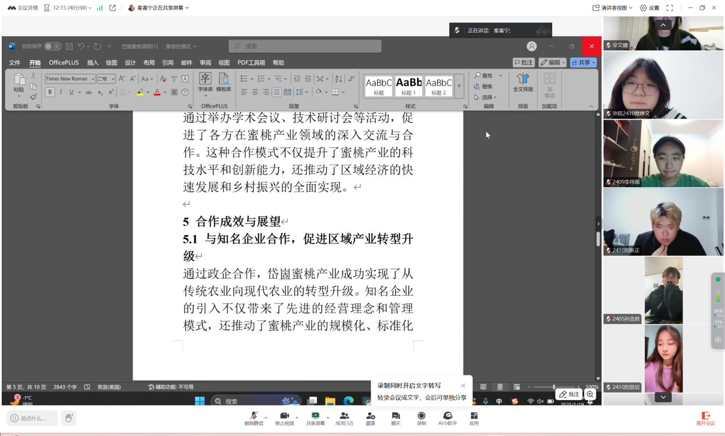The width and height of the screenshot is (725, 436).
Task: Open the 聊天 chat panel
Action: (395, 418)
